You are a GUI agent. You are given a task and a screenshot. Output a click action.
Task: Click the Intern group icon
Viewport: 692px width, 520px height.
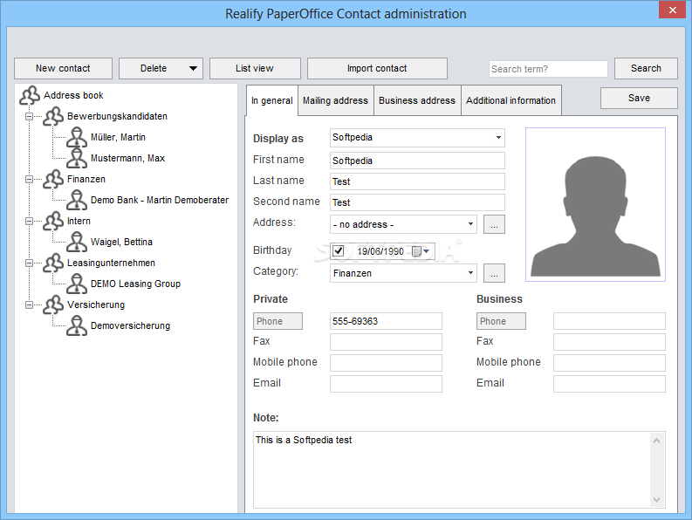(53, 221)
